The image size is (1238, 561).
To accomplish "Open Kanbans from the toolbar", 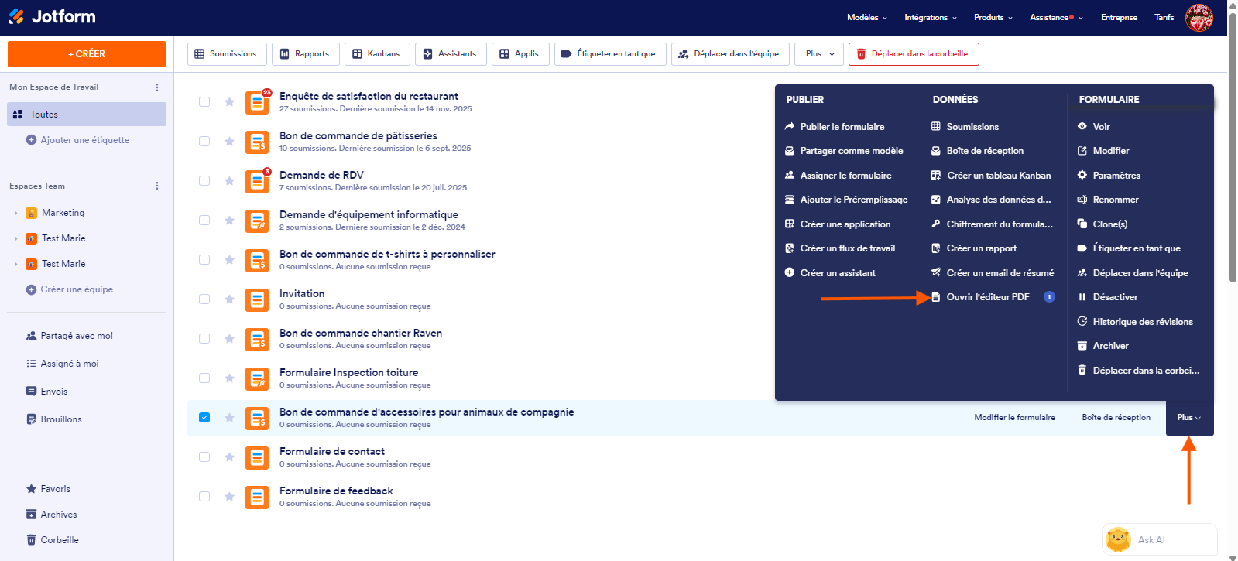I will pyautogui.click(x=377, y=54).
